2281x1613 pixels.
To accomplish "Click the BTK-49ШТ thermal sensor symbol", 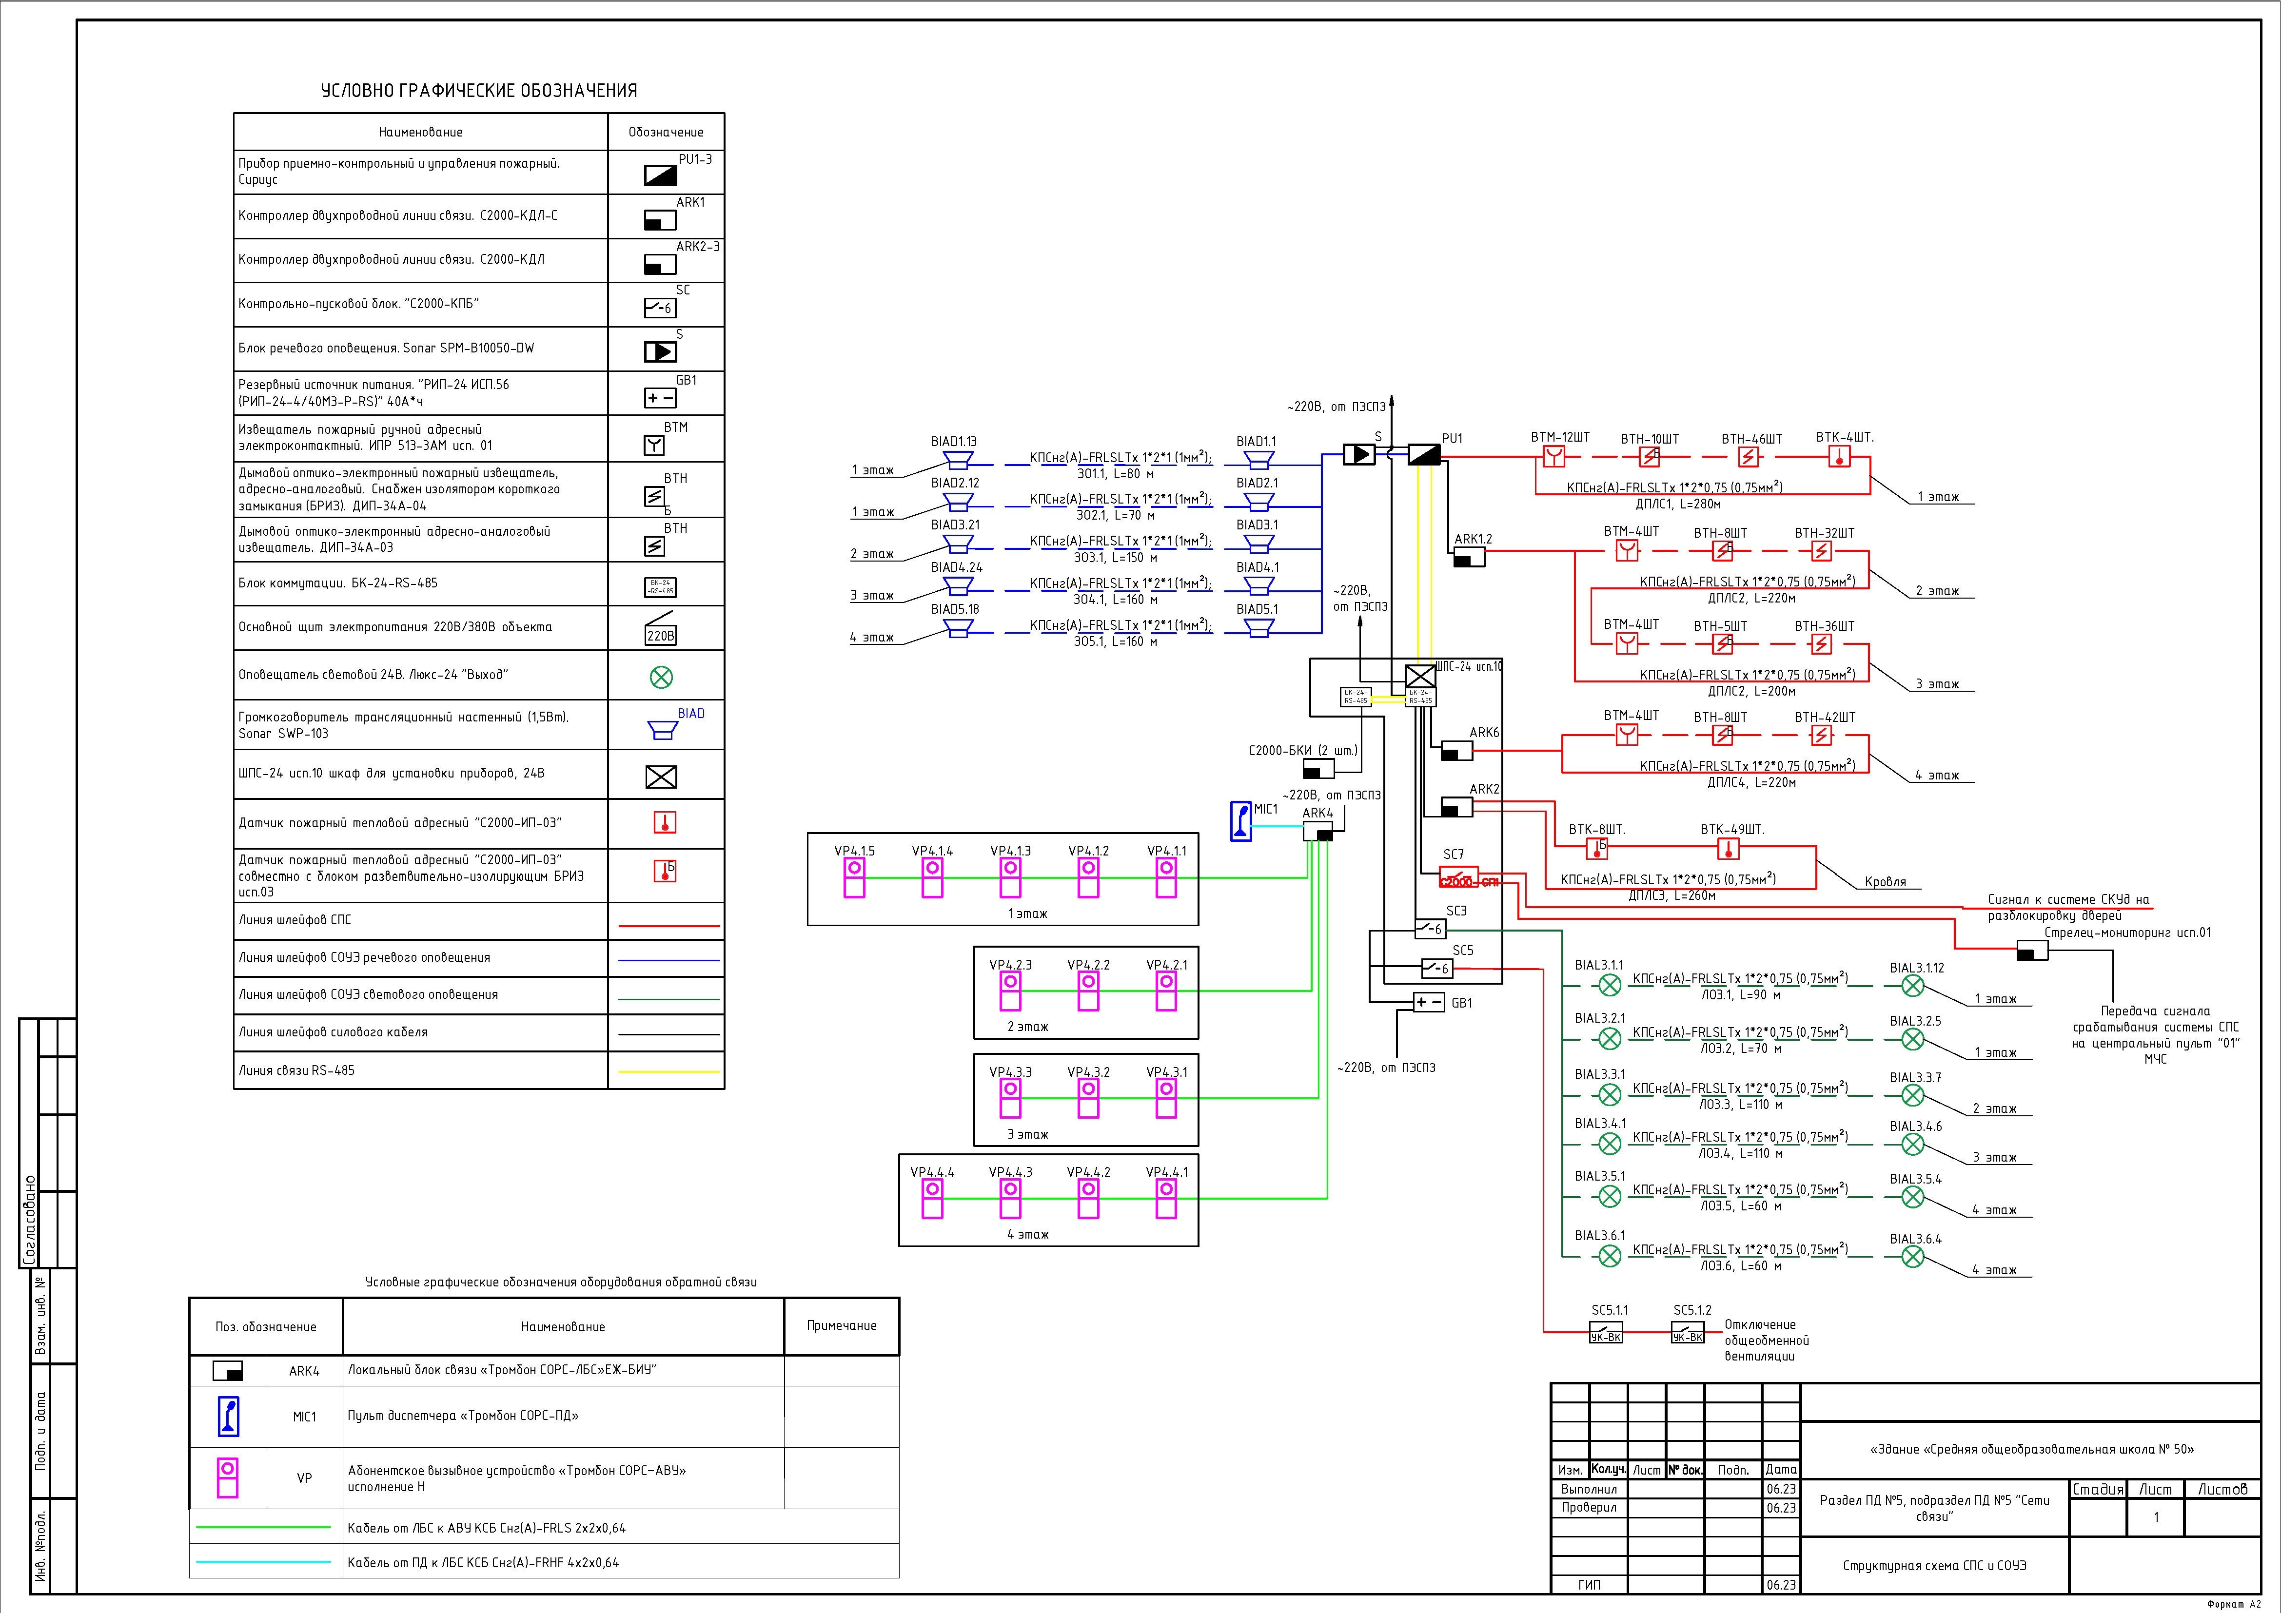I will point(1728,848).
